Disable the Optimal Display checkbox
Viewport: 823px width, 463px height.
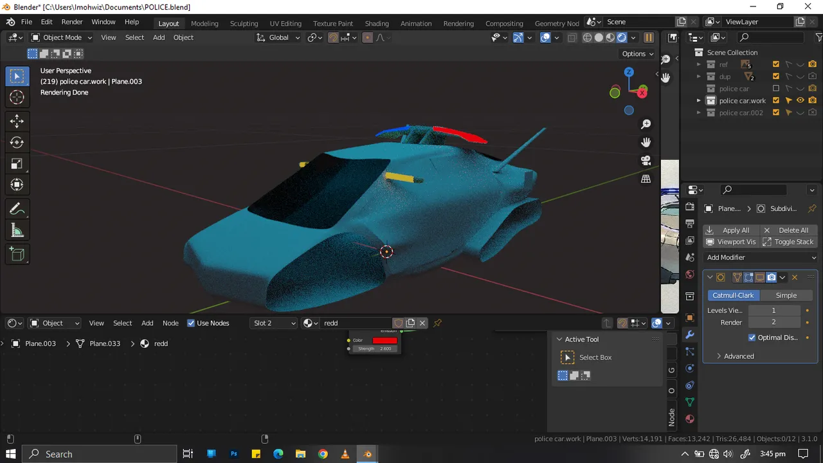point(752,338)
